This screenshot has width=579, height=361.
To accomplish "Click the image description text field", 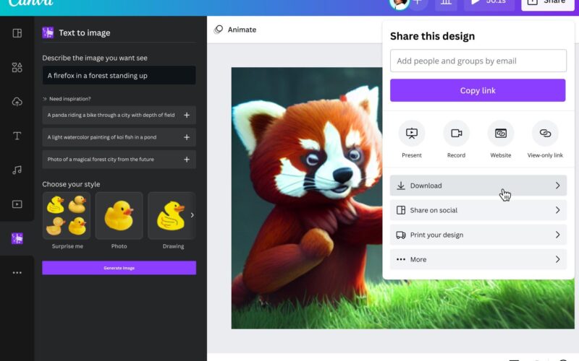I will [119, 76].
